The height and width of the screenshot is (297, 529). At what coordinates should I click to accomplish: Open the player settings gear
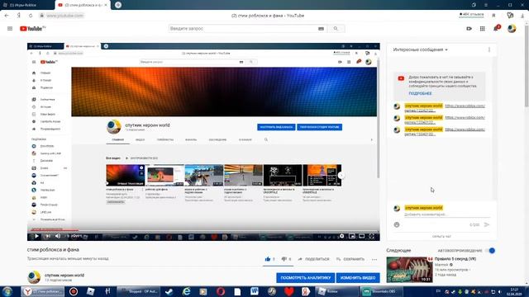click(x=341, y=236)
